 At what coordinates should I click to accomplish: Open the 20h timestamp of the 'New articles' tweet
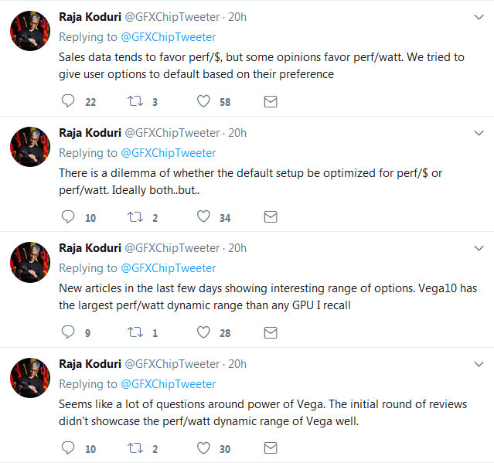(x=237, y=248)
